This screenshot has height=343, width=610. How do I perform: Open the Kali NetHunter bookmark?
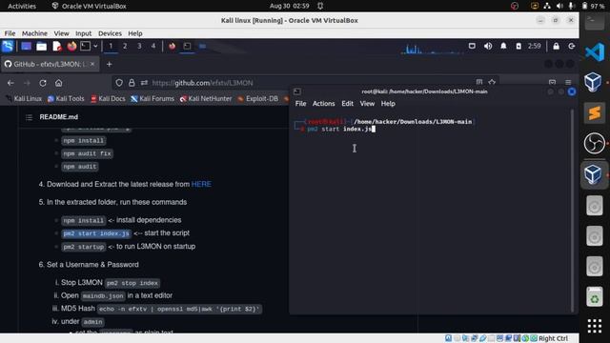click(206, 99)
